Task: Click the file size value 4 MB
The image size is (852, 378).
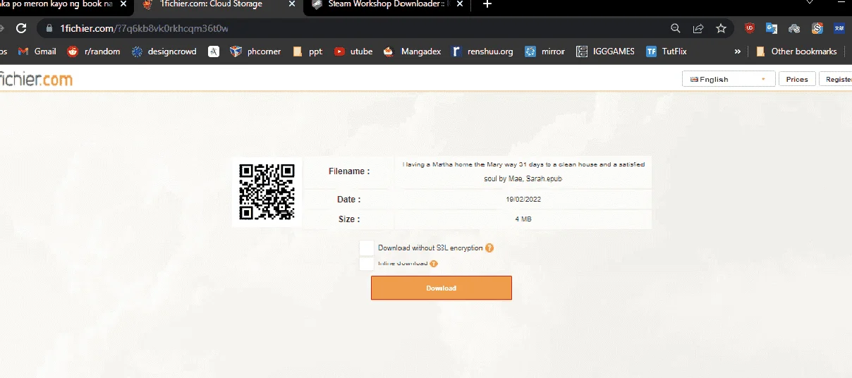Action: [523, 219]
